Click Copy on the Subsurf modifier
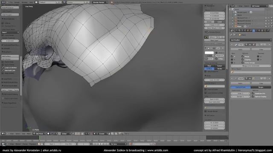 point(261,83)
